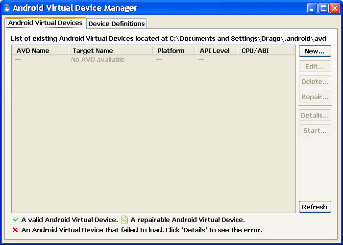The image size is (343, 245).
Task: Click the New... button
Action: (315, 51)
